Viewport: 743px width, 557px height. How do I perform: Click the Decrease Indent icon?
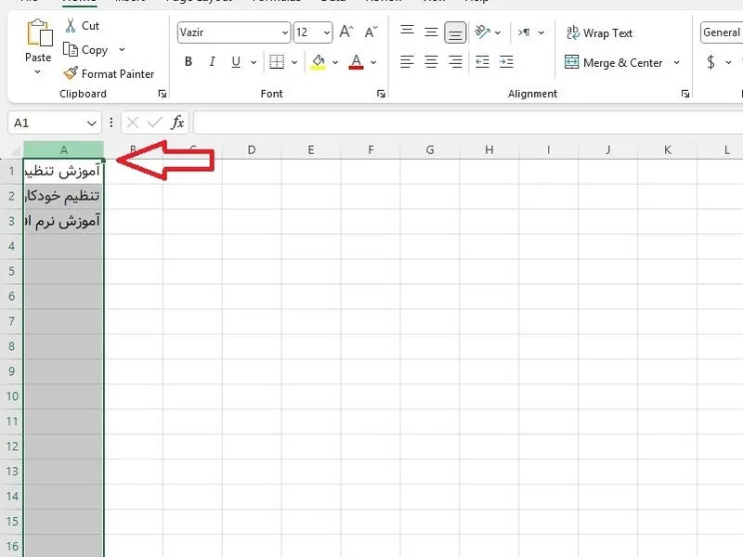tap(482, 61)
